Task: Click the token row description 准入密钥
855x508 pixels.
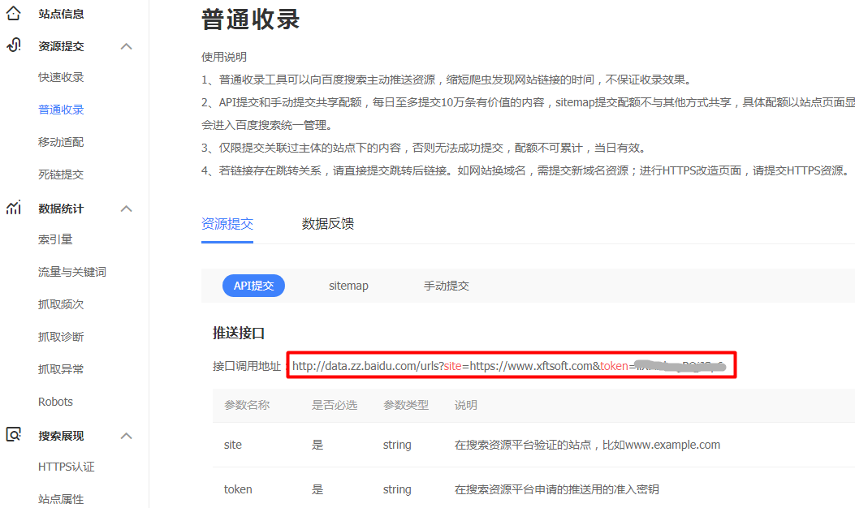Action: [x=557, y=489]
